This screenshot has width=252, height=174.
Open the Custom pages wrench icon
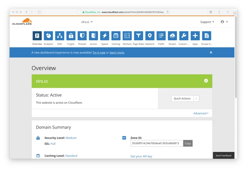click(x=184, y=36)
